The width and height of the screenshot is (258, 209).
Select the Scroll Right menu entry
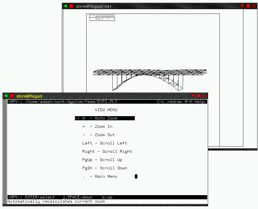click(x=107, y=151)
